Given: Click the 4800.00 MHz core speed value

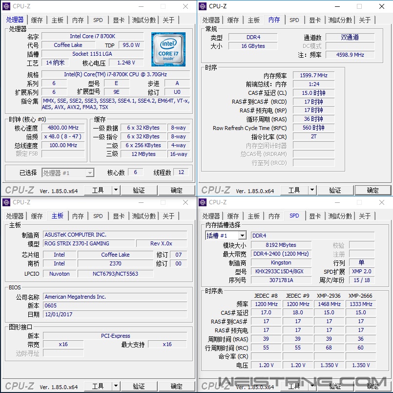Looking at the screenshot, I should [x=63, y=128].
